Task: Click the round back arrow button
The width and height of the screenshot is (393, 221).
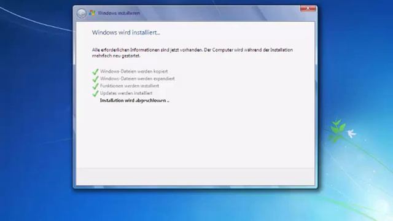Action: (82, 14)
